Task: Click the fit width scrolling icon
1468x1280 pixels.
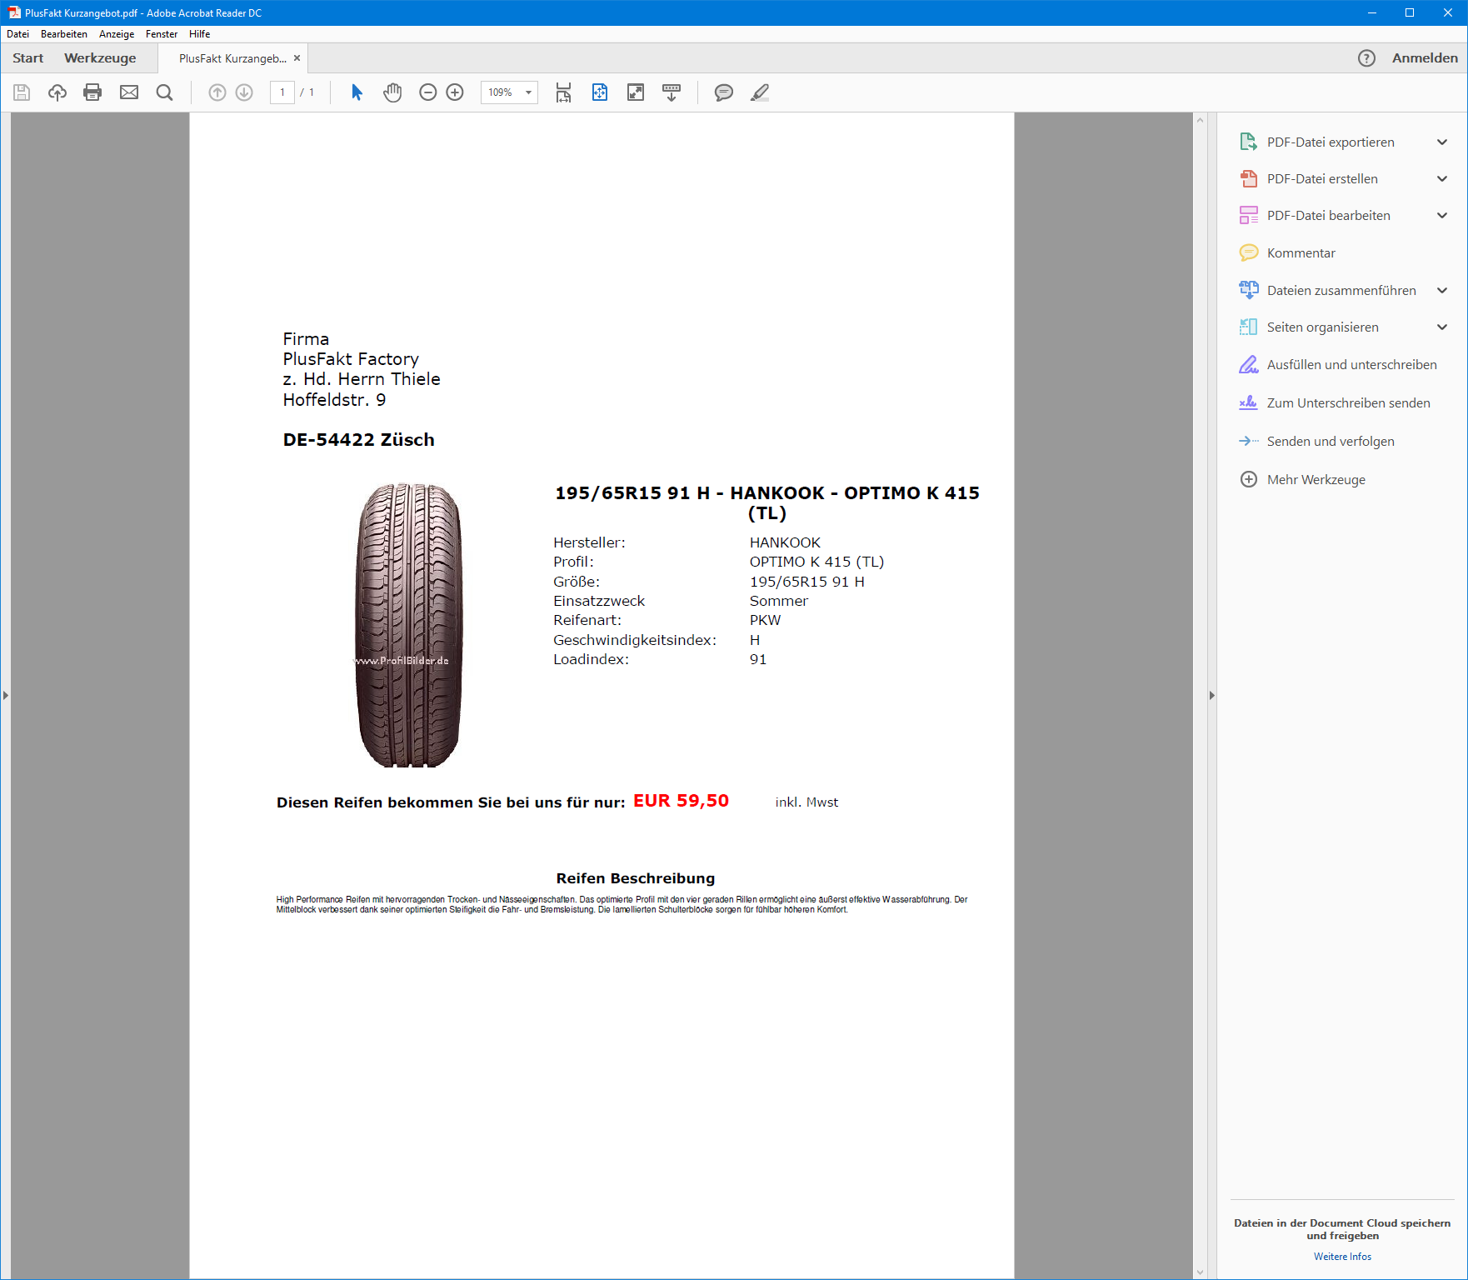Action: (x=564, y=92)
